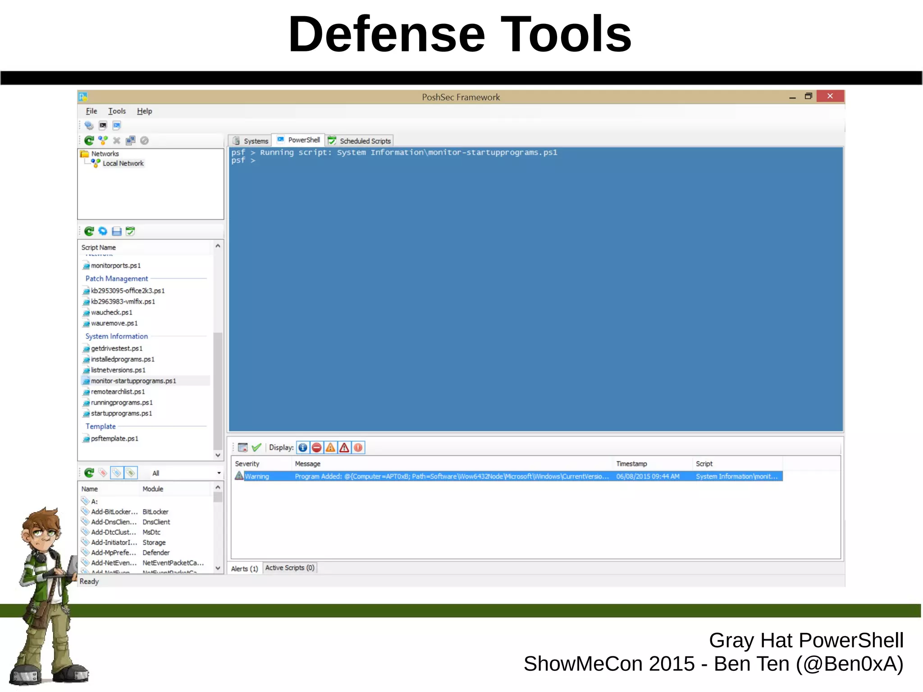Switch to the PowerShell tab

click(x=298, y=140)
